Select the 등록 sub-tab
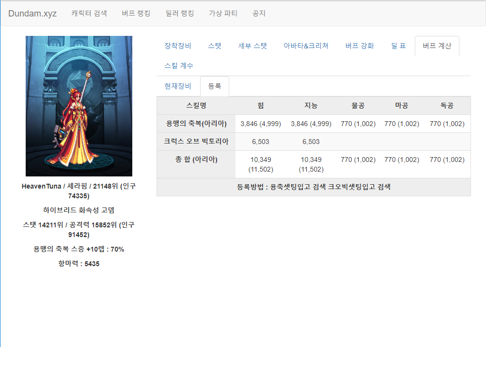This screenshot has height=382, width=486. tap(215, 86)
